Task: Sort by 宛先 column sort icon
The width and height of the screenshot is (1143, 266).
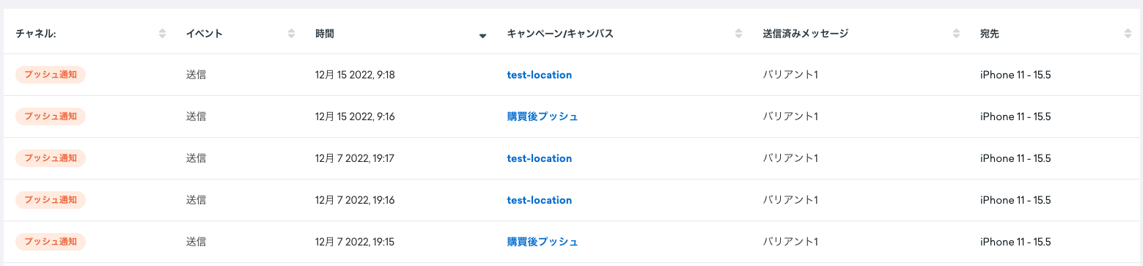Action: [x=1127, y=34]
